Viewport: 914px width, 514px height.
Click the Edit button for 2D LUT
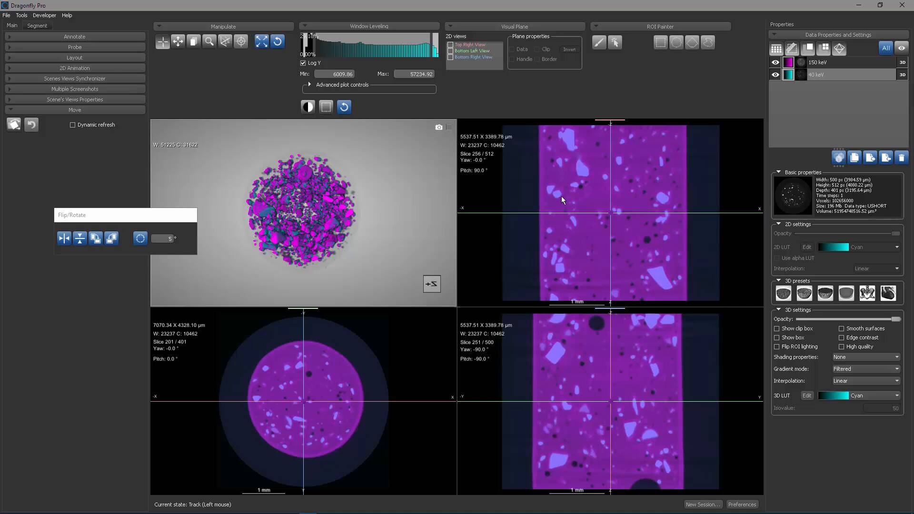coord(807,247)
